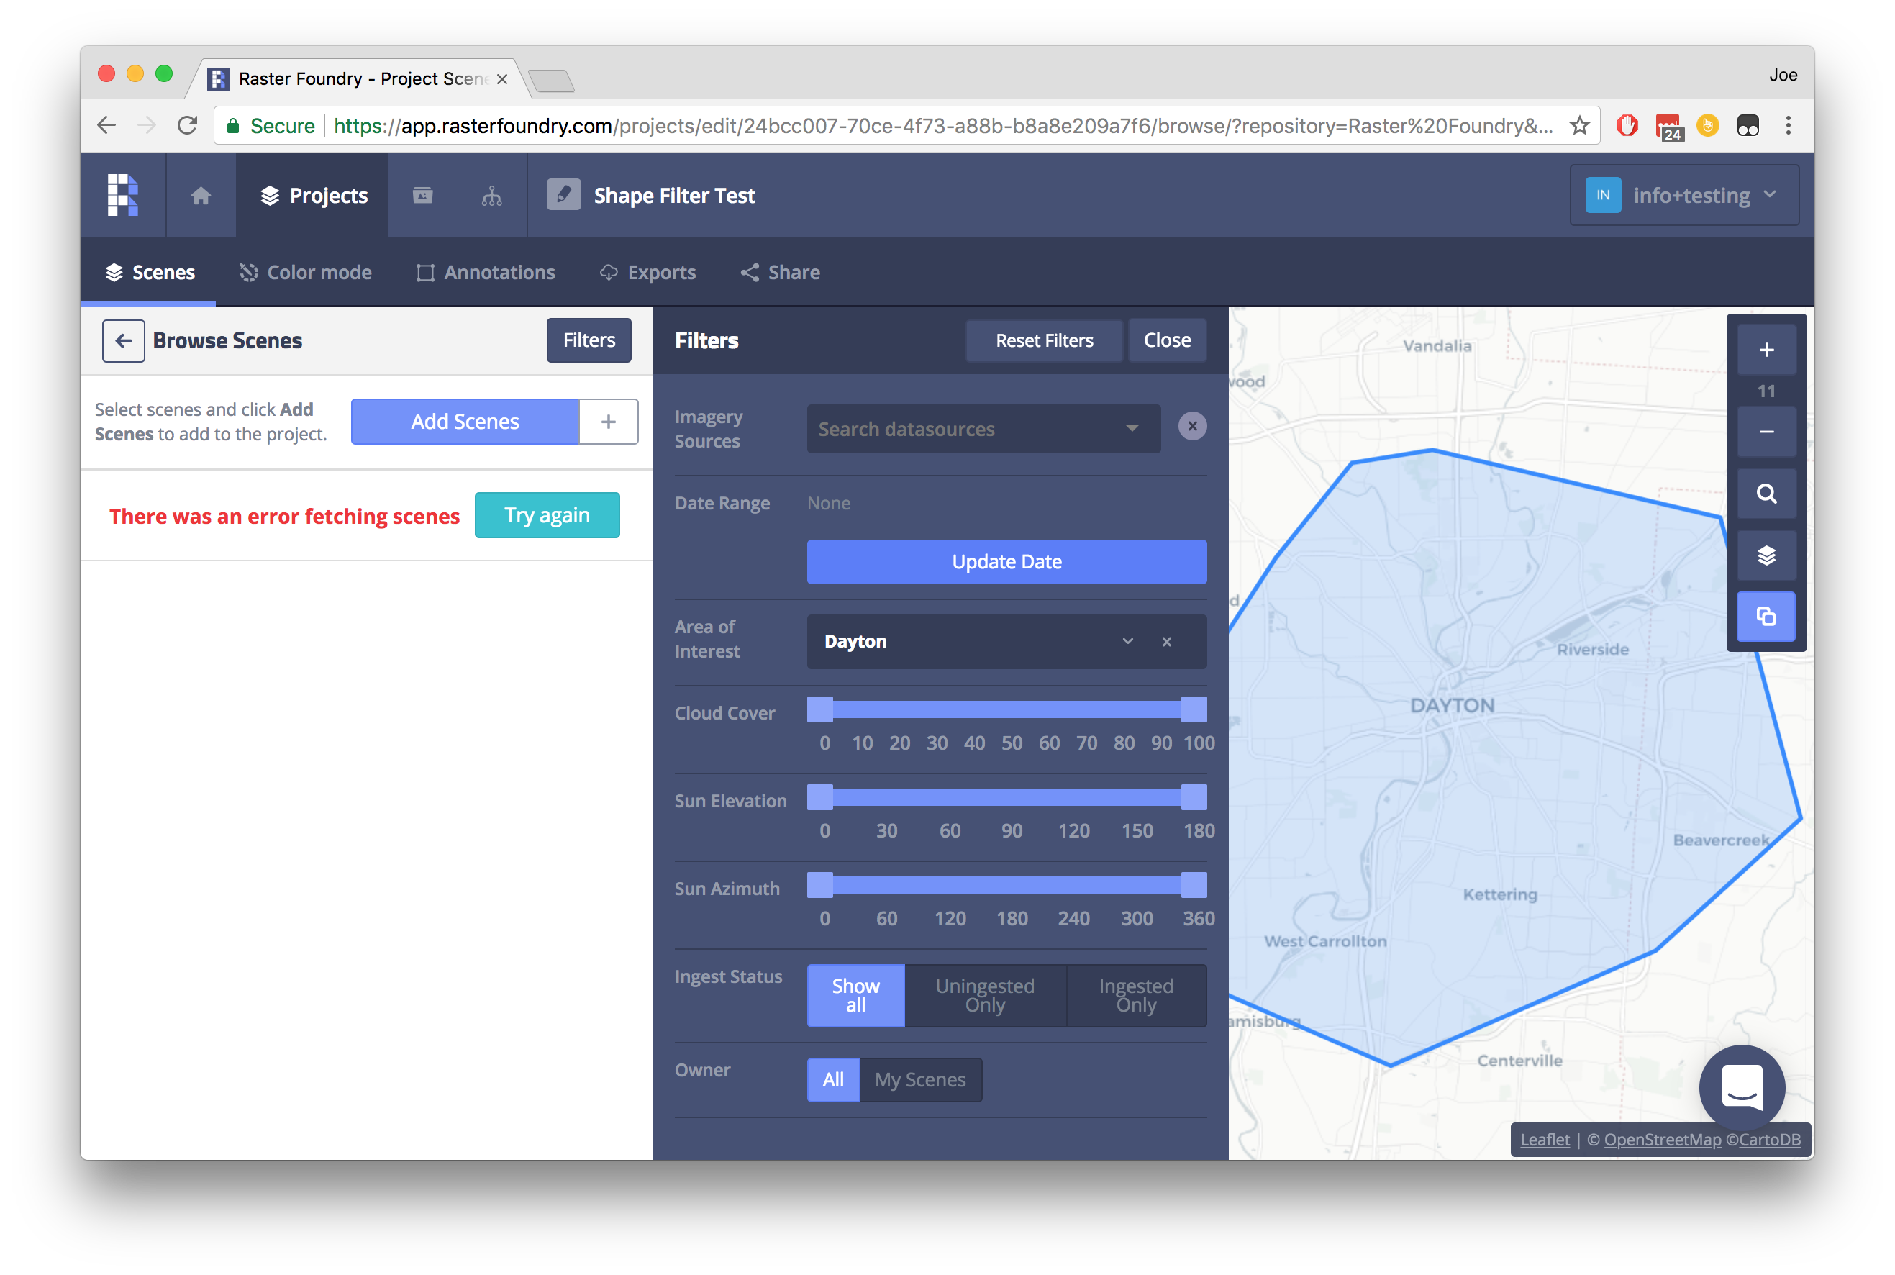Image resolution: width=1895 pixels, height=1275 pixels.
Task: Click the Cloud Cover maximum slider handle
Action: point(1194,710)
